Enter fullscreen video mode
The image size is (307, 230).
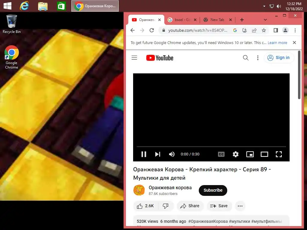(x=279, y=154)
